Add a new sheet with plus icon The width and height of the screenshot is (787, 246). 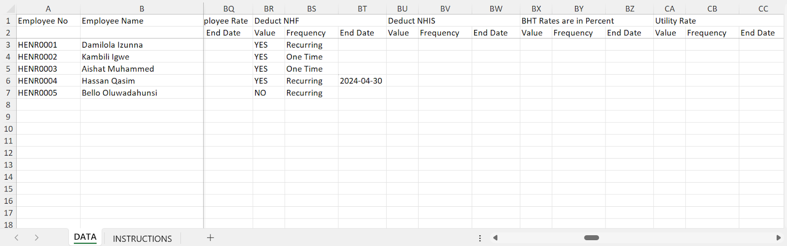[210, 238]
